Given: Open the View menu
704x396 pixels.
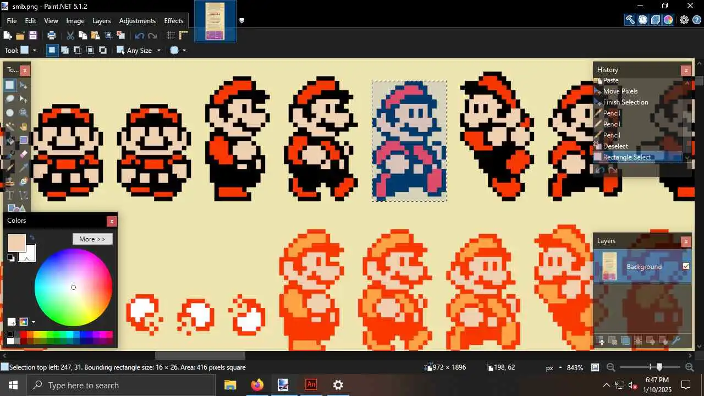Looking at the screenshot, I should tap(51, 21).
